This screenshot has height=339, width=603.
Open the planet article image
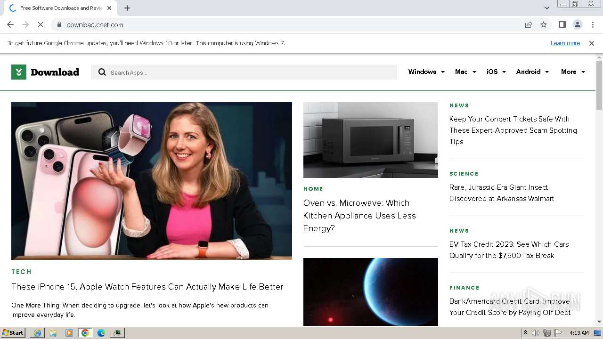(370, 292)
